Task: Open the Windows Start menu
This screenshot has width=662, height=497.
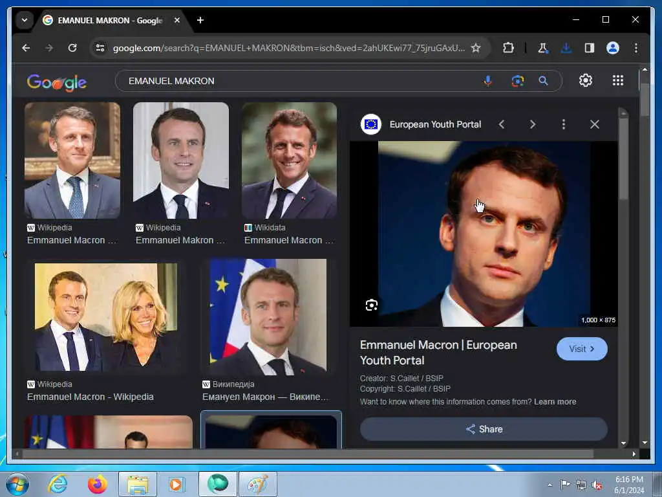Action: pyautogui.click(x=17, y=484)
